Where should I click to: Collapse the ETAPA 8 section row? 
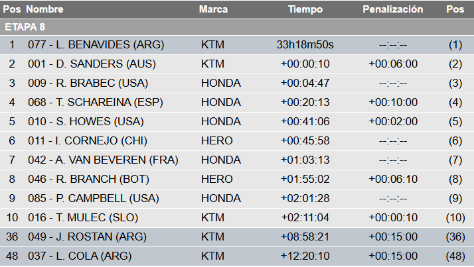click(x=25, y=27)
